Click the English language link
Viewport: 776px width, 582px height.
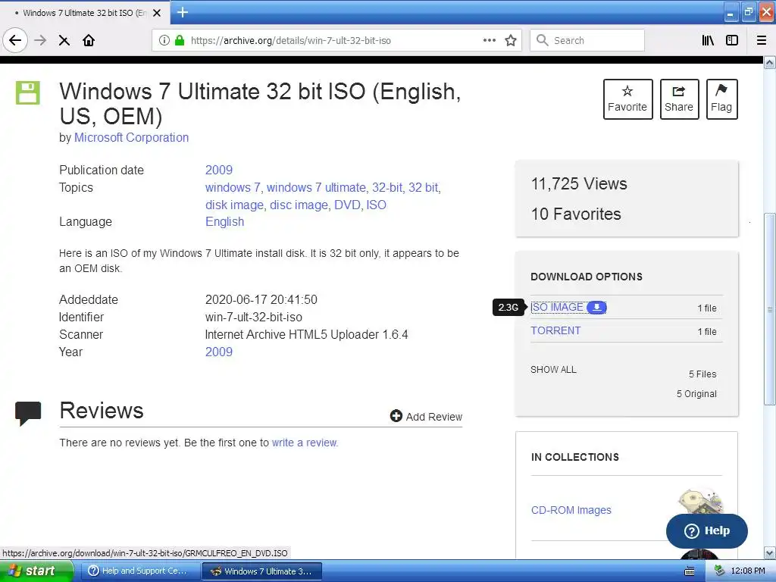[x=224, y=222]
